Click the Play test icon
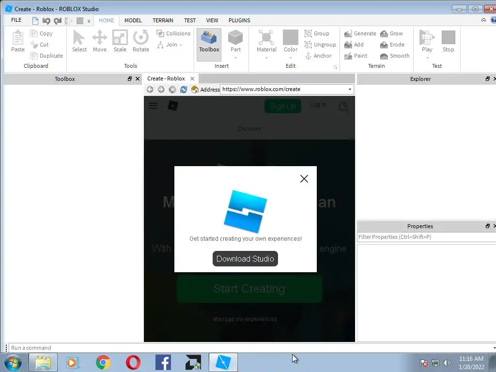The height and width of the screenshot is (372, 496). click(x=427, y=37)
